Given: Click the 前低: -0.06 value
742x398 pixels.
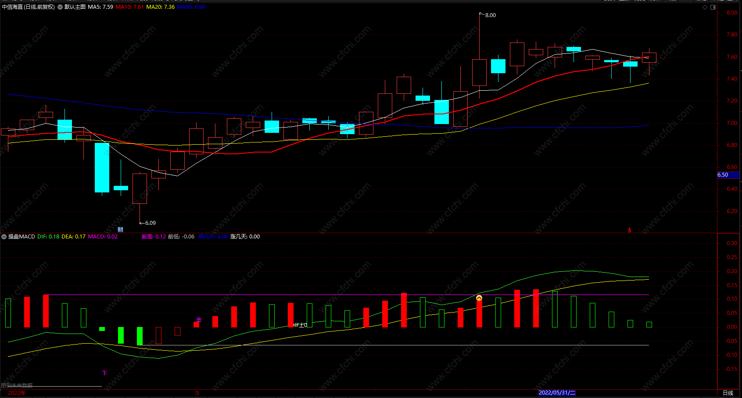Looking at the screenshot, I should click(x=181, y=237).
